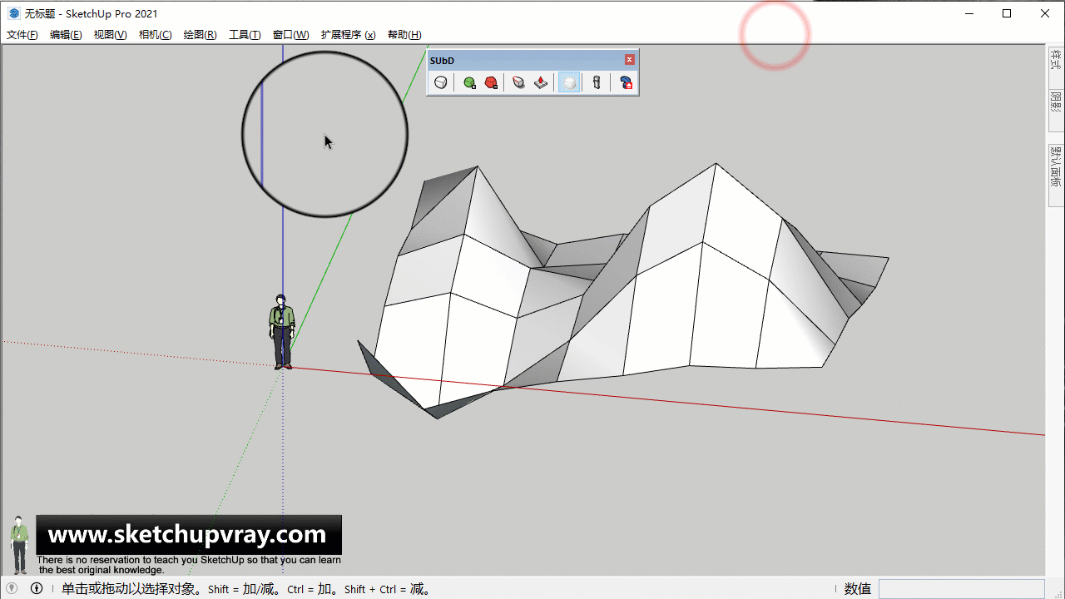Click the gray cylinder icon in SUbD
Viewport: 1065px width, 599px height.
[x=596, y=82]
